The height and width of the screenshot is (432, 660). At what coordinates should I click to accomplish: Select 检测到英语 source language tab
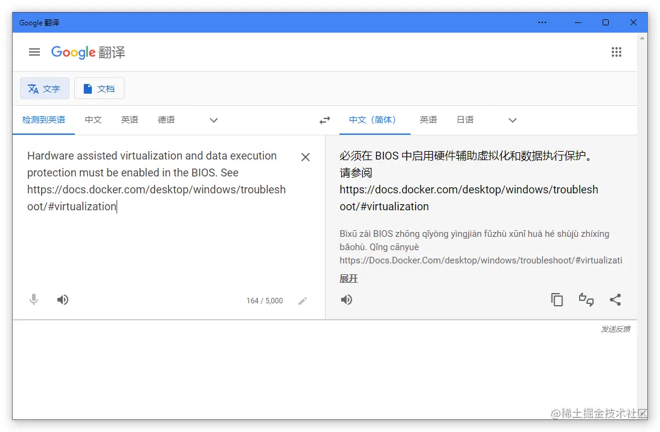coord(43,120)
